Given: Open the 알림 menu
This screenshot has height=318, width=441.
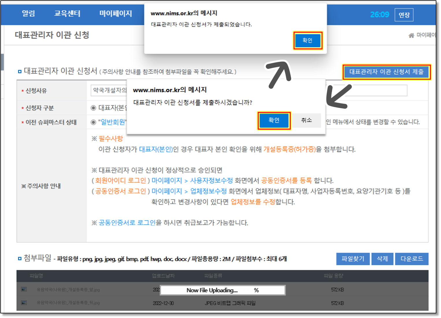Looking at the screenshot, I should tap(28, 13).
